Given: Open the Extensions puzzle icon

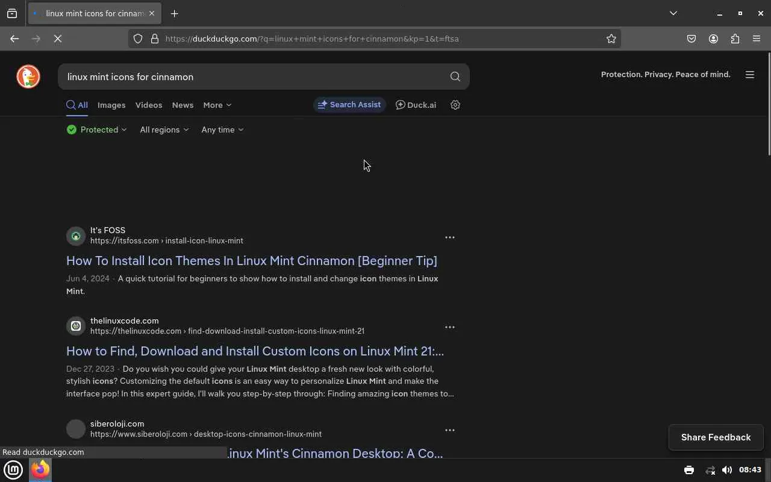Looking at the screenshot, I should (735, 39).
